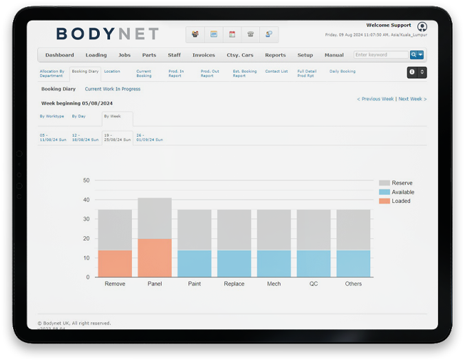This screenshot has height=360, width=465.
Task: Switch to the Location tab
Action: click(x=112, y=72)
